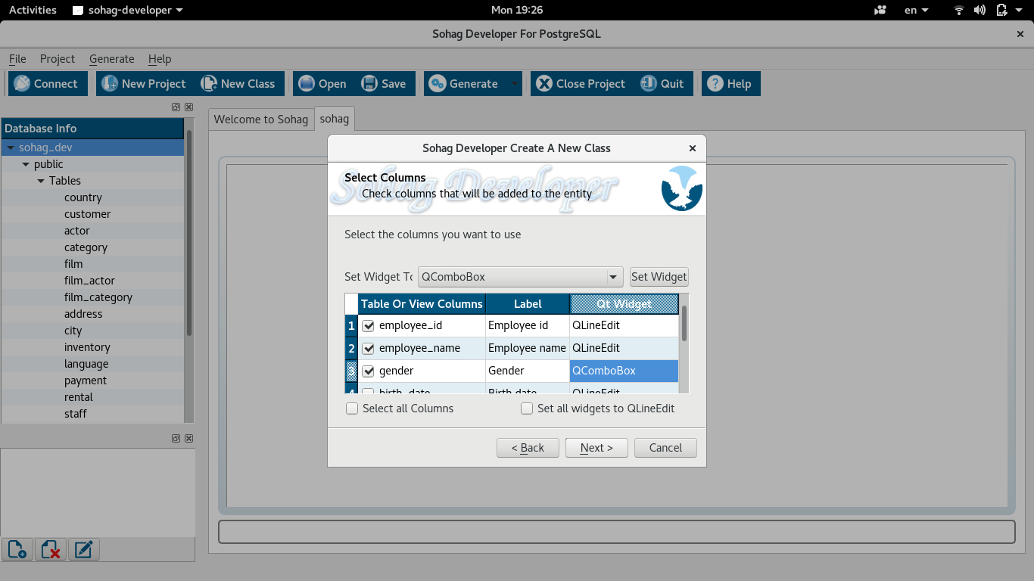Open the Project menu
Image resolution: width=1034 pixels, height=581 pixels.
point(58,59)
